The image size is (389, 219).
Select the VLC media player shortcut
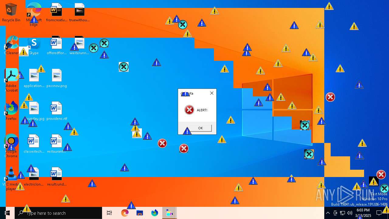point(11,179)
